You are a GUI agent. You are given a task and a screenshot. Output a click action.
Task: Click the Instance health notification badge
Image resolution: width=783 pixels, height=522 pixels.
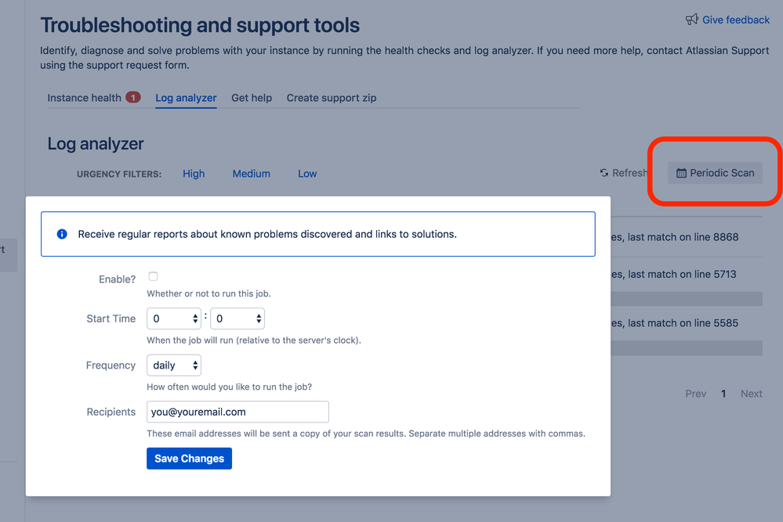(133, 97)
